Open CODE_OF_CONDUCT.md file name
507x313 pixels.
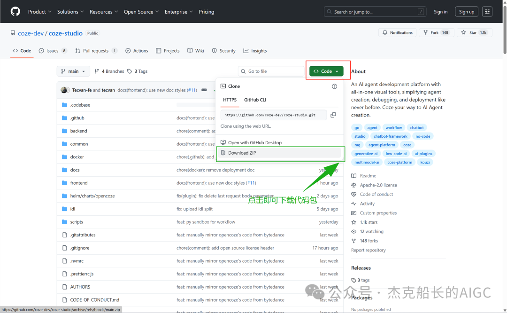[x=95, y=300]
